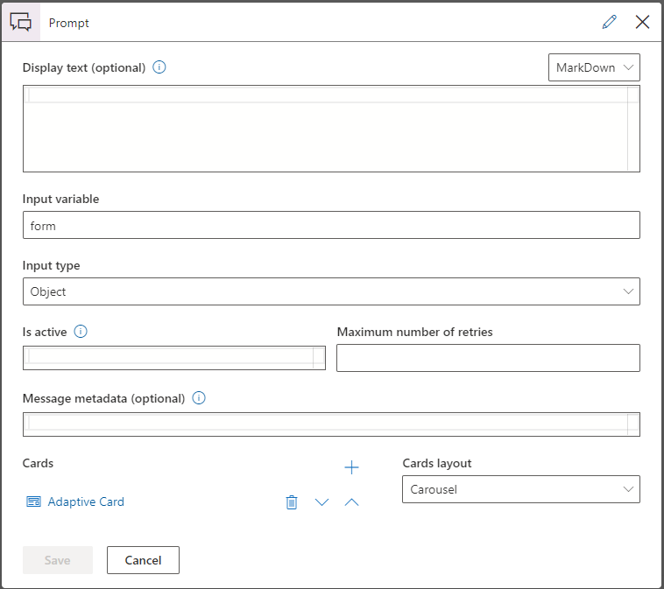This screenshot has height=589, width=664.
Task: Open the MarkDown format dropdown
Action: coord(594,67)
